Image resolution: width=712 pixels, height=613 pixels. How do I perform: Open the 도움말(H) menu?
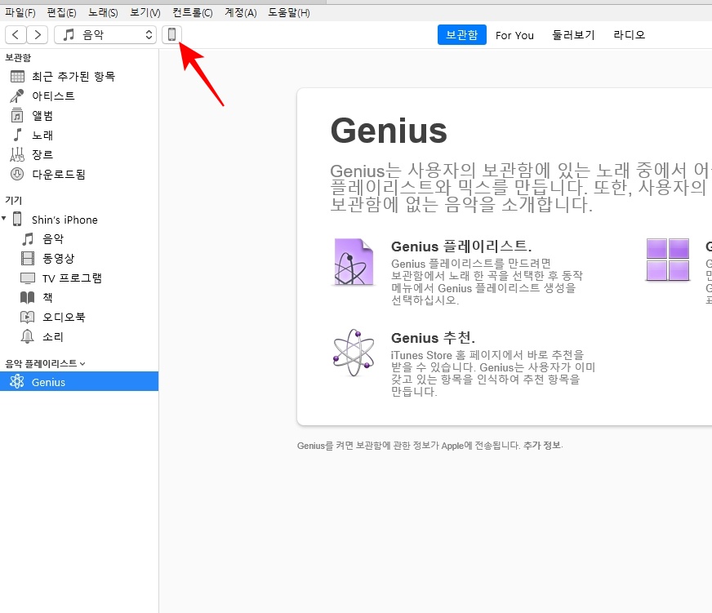pyautogui.click(x=289, y=12)
